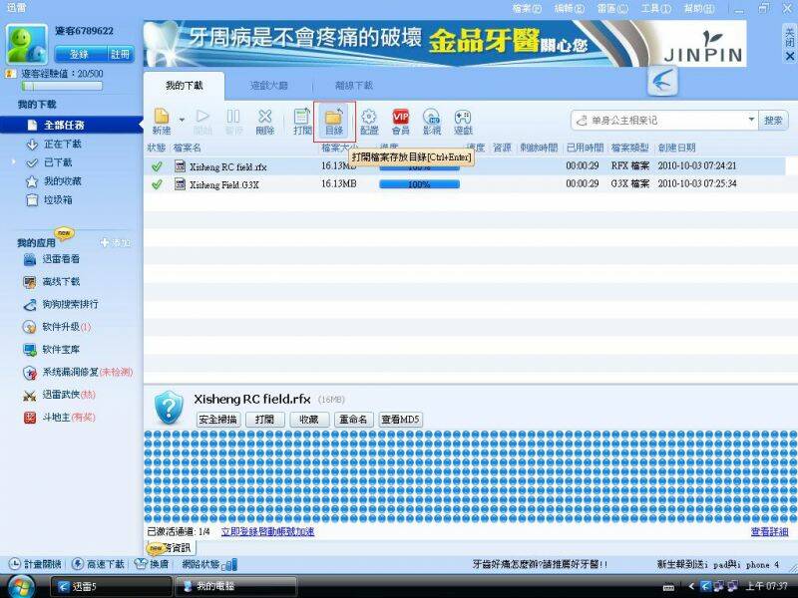
Task: Sort by 創建日期 column header
Action: [x=676, y=148]
